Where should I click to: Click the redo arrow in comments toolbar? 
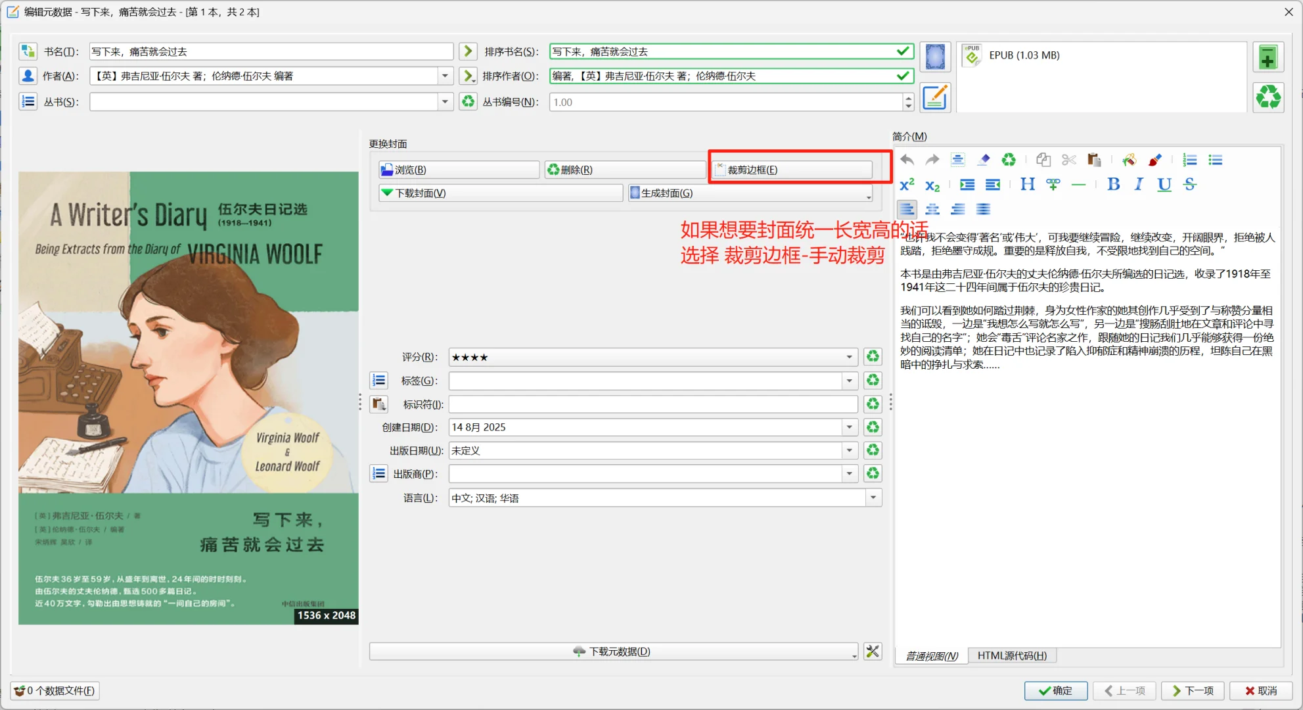click(x=932, y=160)
